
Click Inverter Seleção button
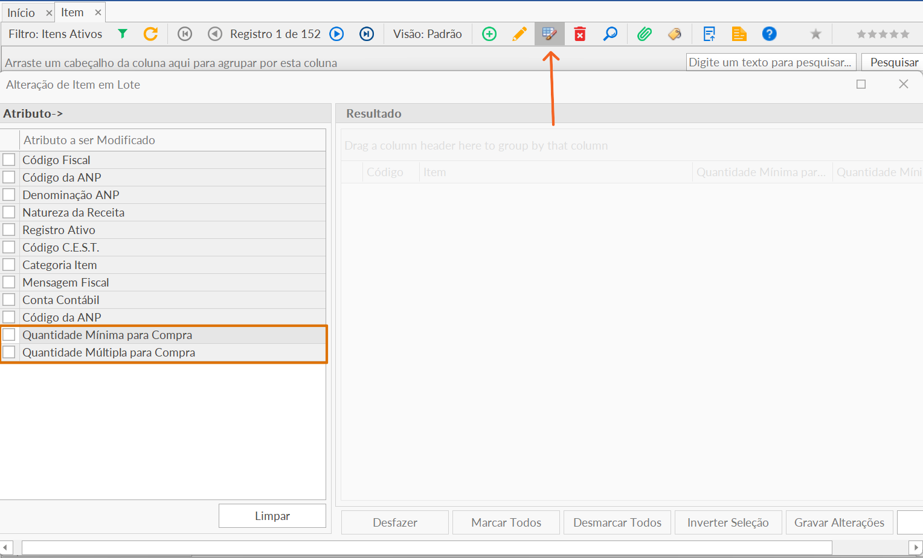(728, 522)
